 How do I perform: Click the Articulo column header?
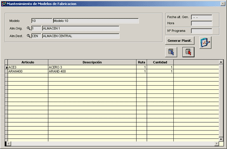pyautogui.click(x=28, y=62)
